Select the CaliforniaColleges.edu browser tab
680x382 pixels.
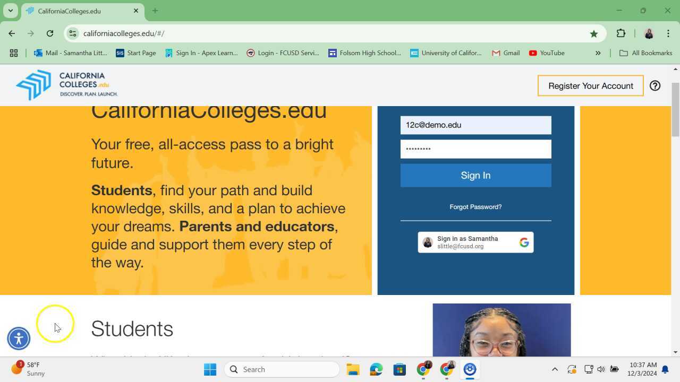click(x=82, y=11)
